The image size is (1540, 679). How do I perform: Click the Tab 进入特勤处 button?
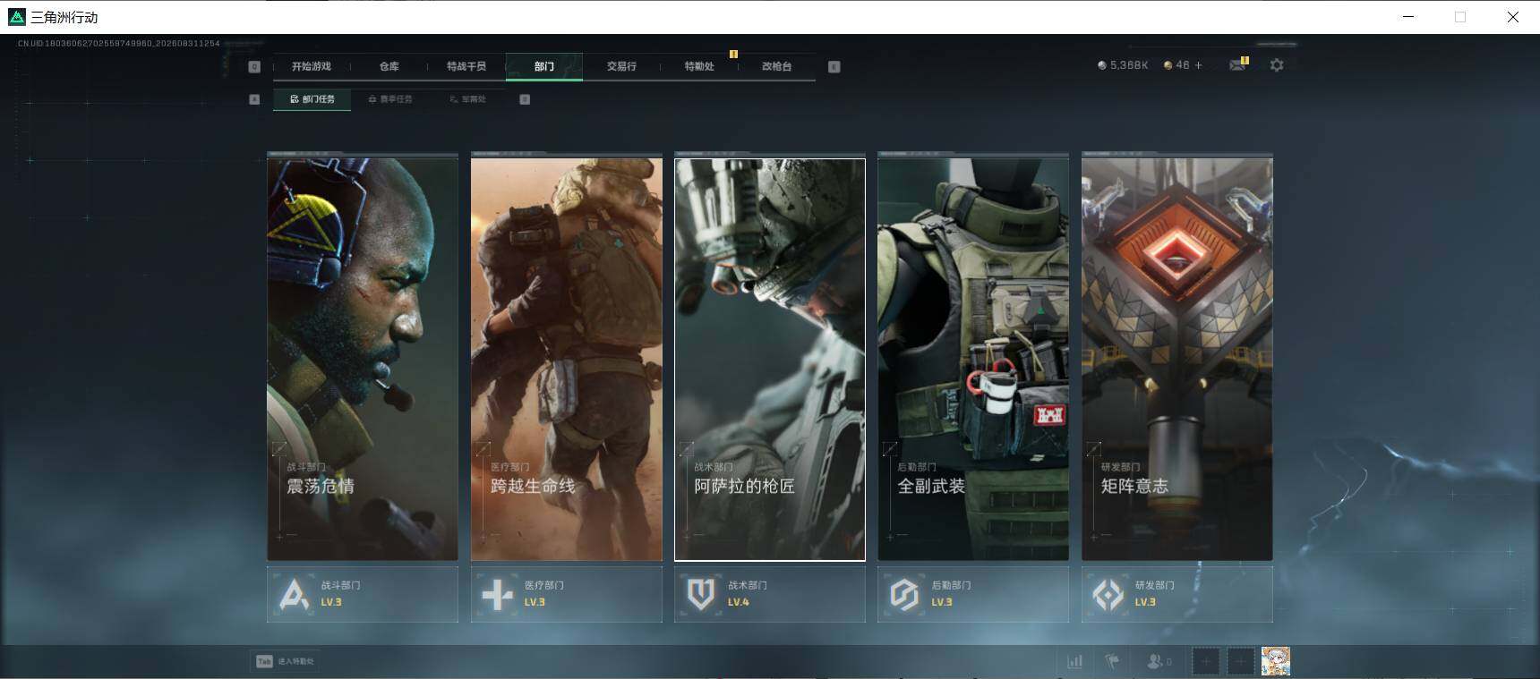[285, 661]
